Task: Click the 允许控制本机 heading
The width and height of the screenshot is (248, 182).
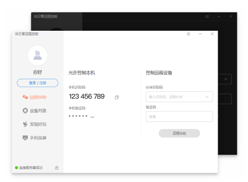Action: pos(82,73)
